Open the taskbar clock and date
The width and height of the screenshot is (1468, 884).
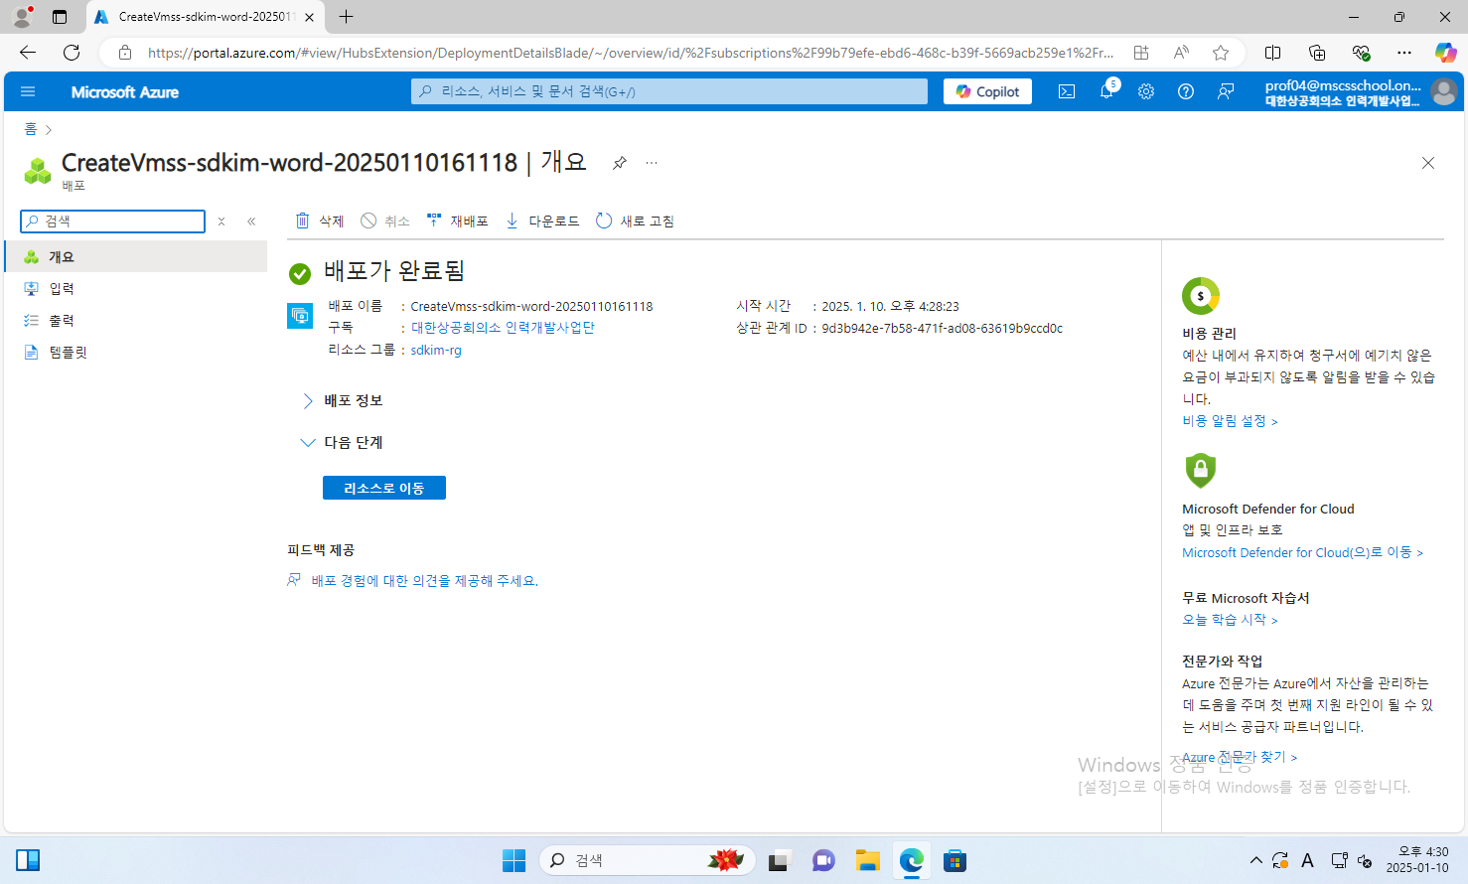click(x=1417, y=859)
